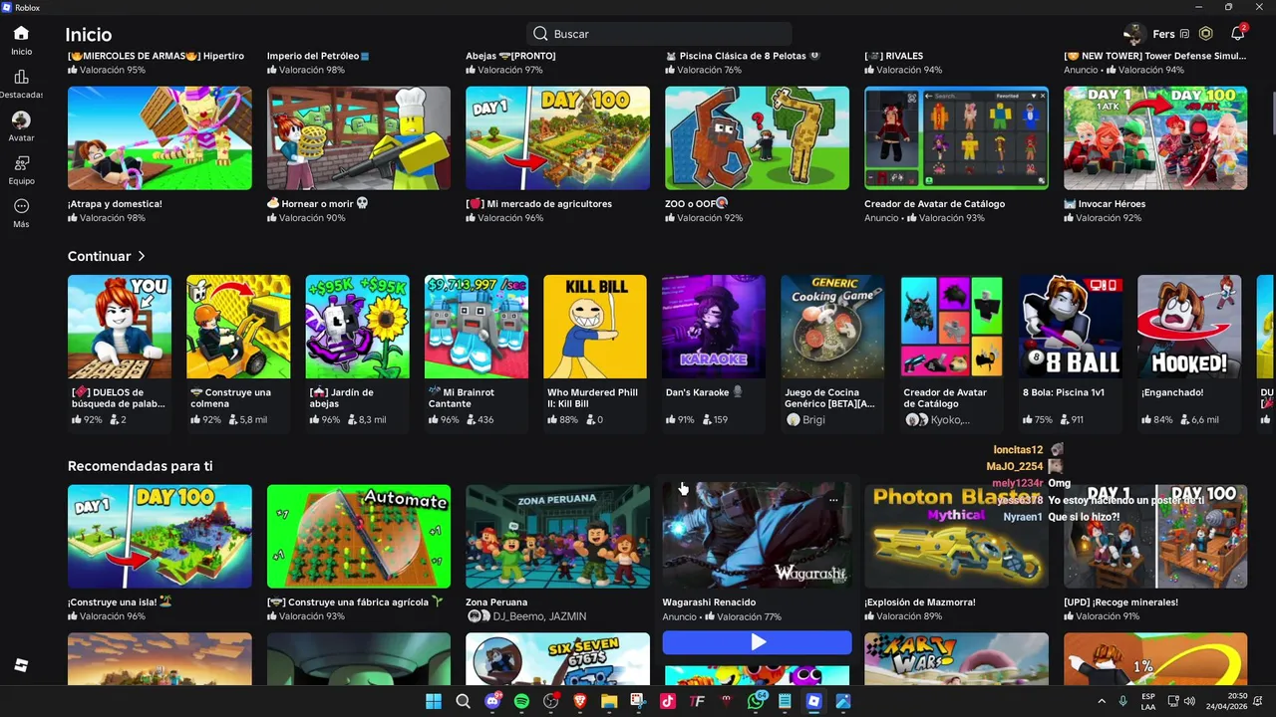Open ¡Atrapa y domestica! thumbnail

(159, 137)
